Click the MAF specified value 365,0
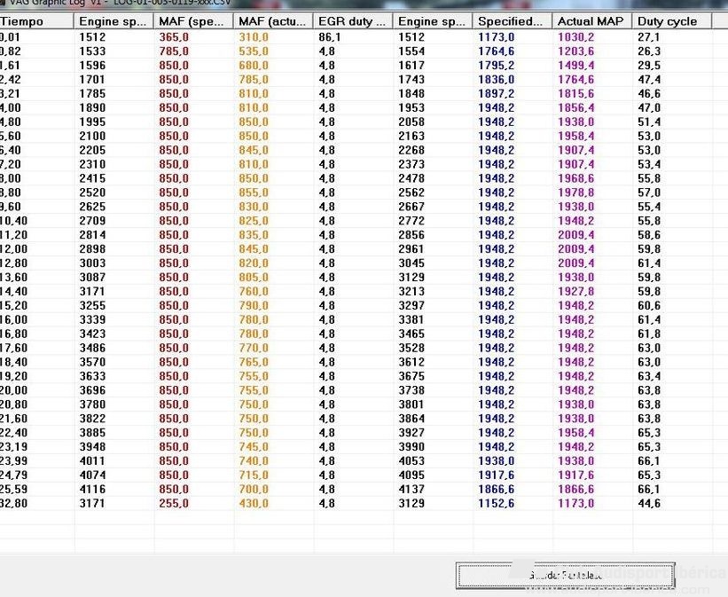Image resolution: width=728 pixels, height=597 pixels. (174, 37)
